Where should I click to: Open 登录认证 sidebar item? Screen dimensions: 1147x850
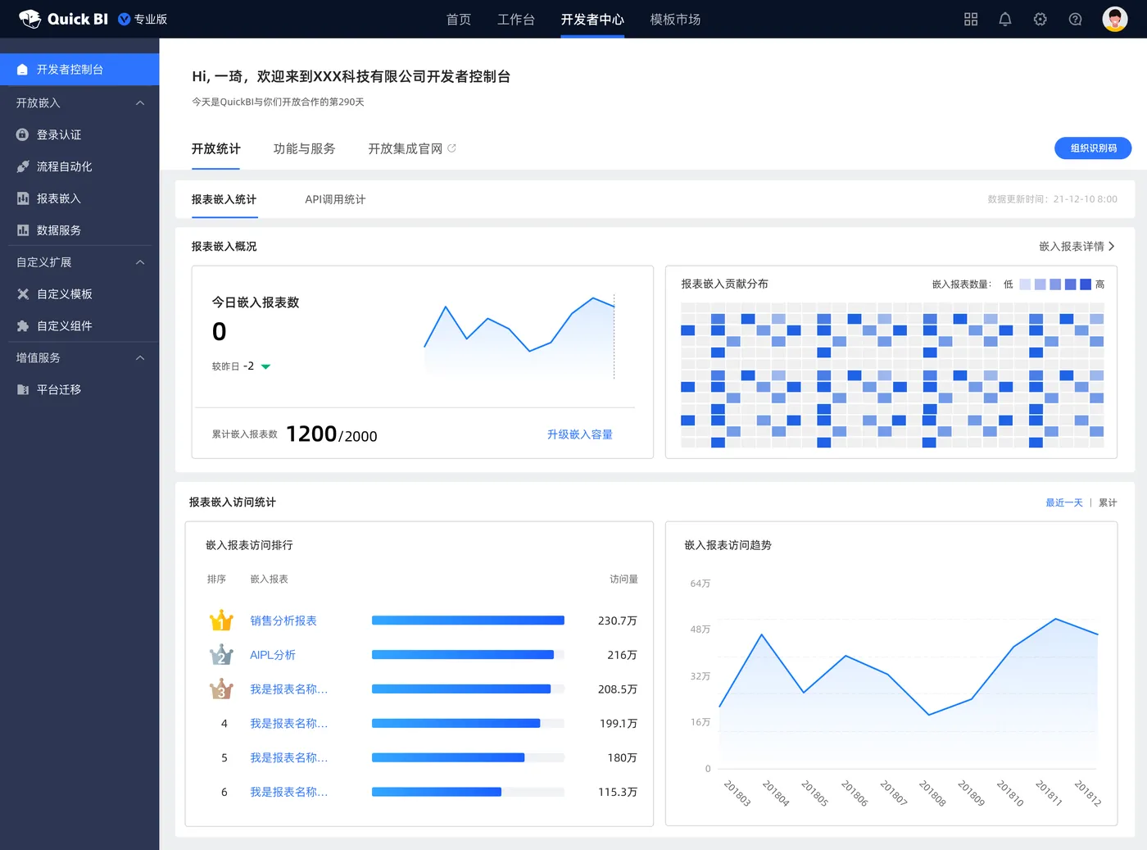(x=79, y=134)
